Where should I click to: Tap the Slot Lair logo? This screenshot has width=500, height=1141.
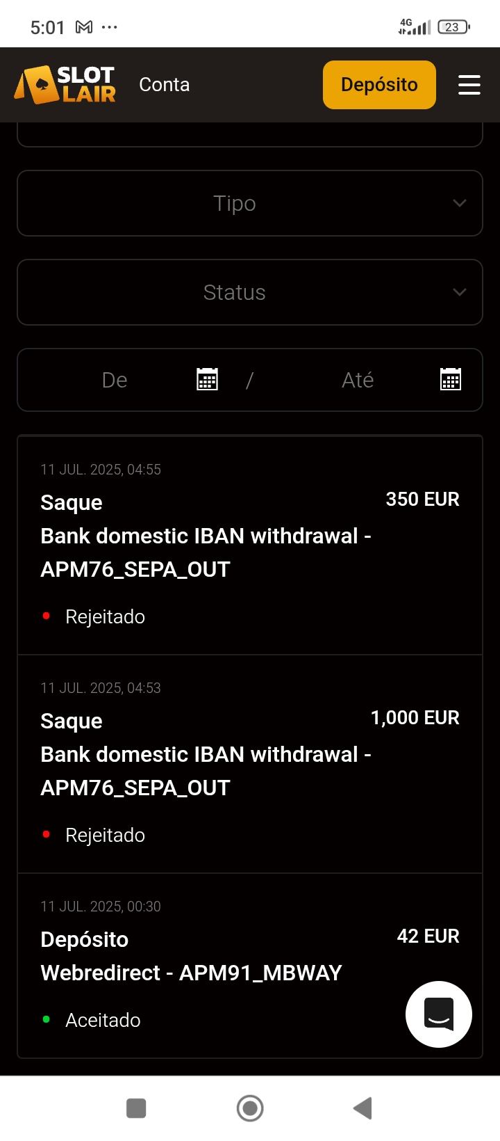pos(65,85)
